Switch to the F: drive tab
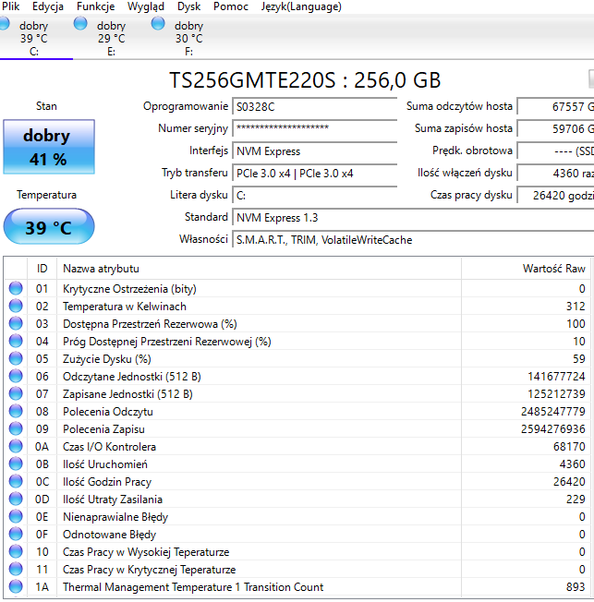The width and height of the screenshot is (594, 602). tap(188, 39)
